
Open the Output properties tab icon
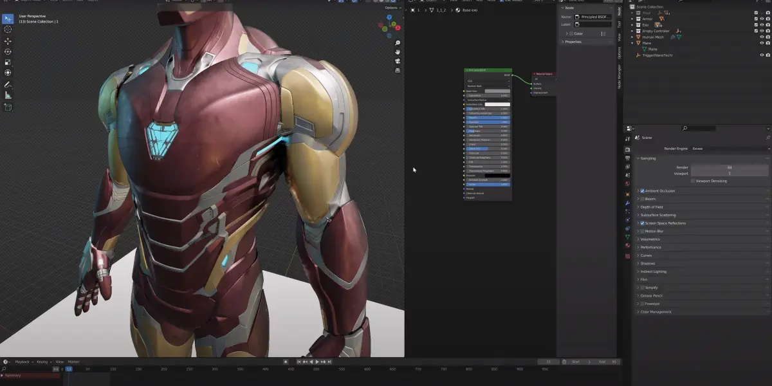(x=627, y=158)
